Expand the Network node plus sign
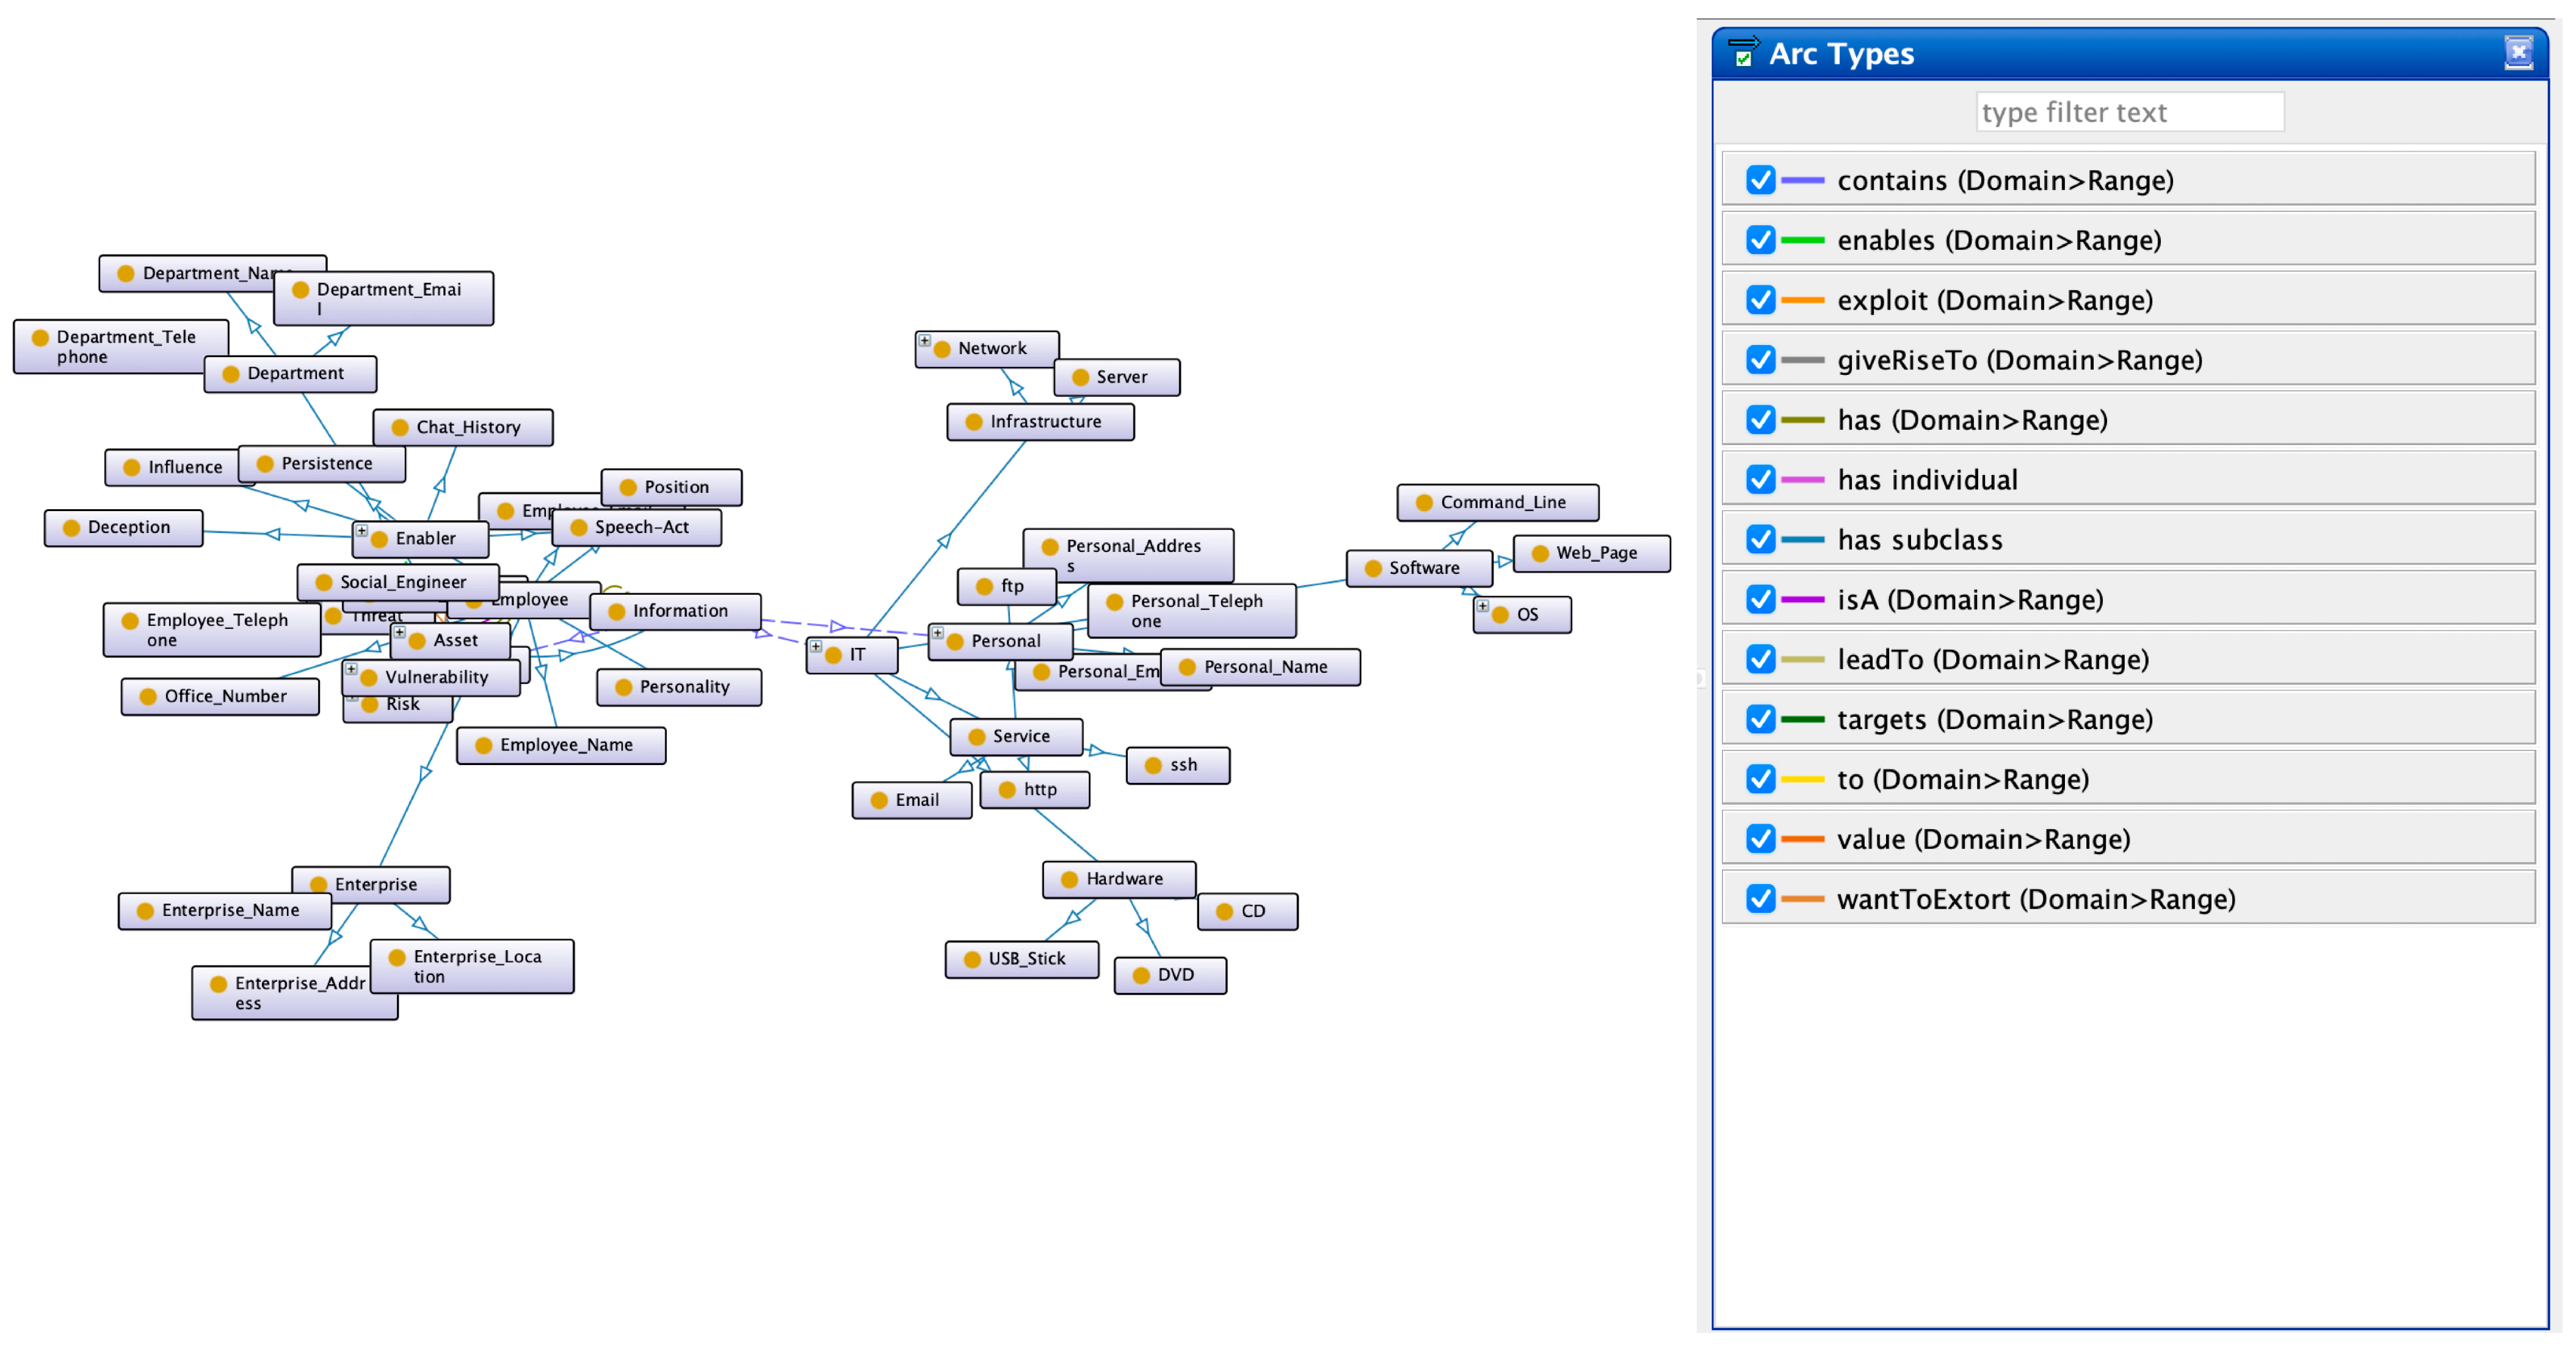Viewport: 2576px width, 1350px height. tap(925, 341)
